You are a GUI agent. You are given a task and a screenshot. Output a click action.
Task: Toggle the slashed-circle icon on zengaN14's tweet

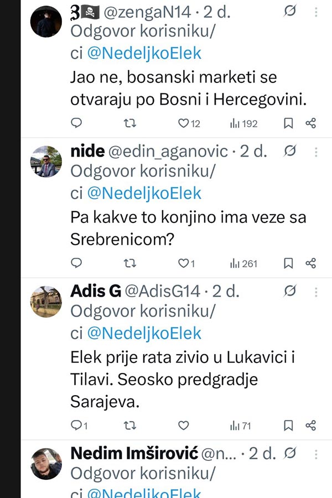[x=290, y=11]
